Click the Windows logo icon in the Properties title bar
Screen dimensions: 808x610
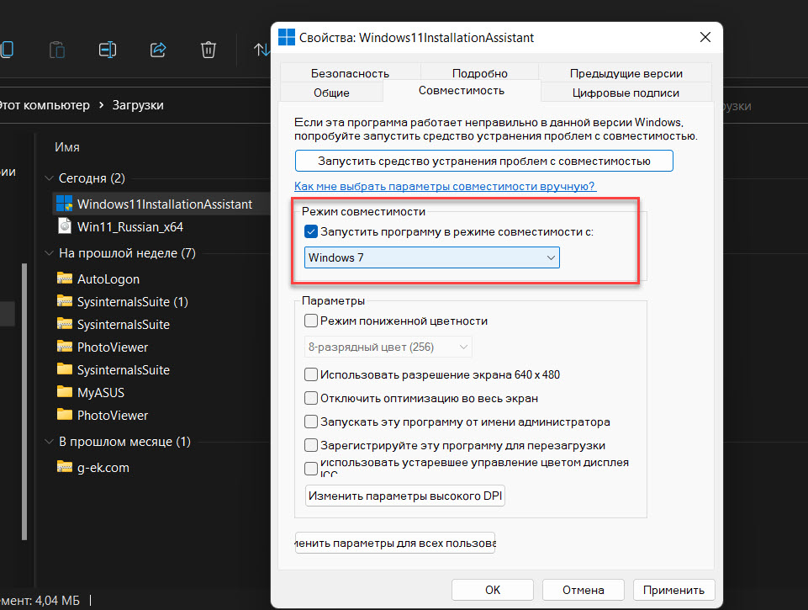click(287, 37)
